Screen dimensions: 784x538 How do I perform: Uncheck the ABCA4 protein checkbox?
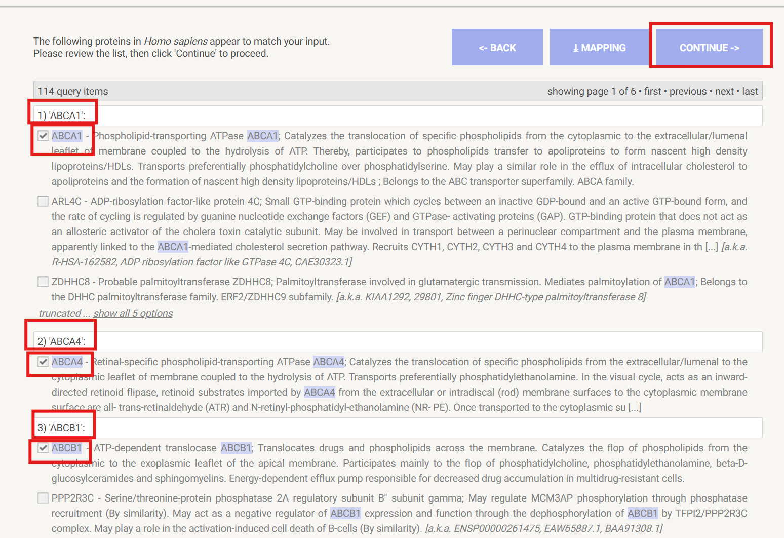tap(43, 362)
